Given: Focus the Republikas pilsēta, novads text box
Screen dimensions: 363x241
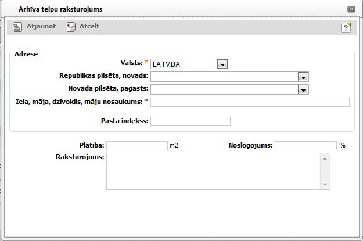Looking at the screenshot, I should (x=224, y=77).
